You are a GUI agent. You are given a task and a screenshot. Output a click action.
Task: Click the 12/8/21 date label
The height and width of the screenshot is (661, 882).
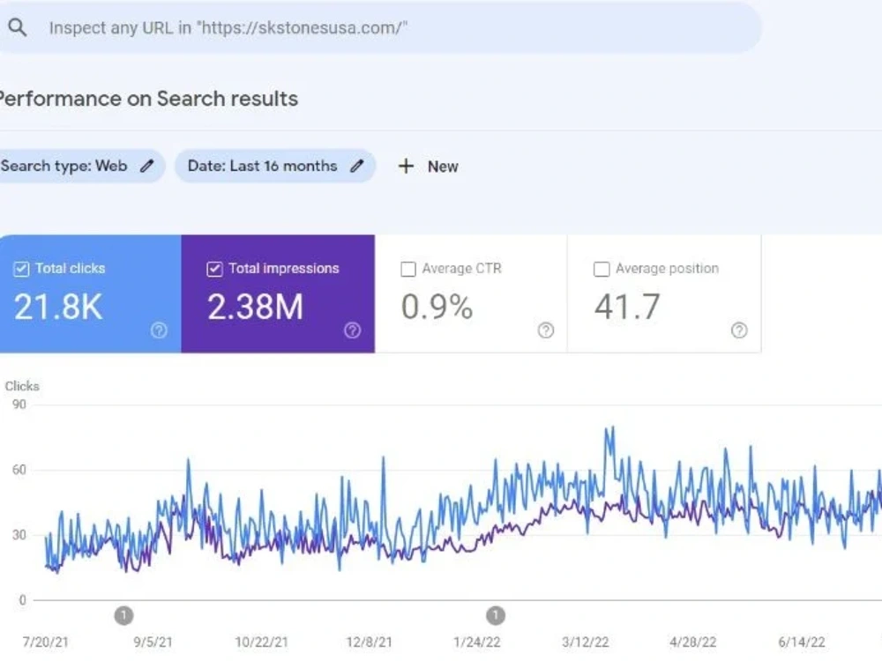click(369, 642)
